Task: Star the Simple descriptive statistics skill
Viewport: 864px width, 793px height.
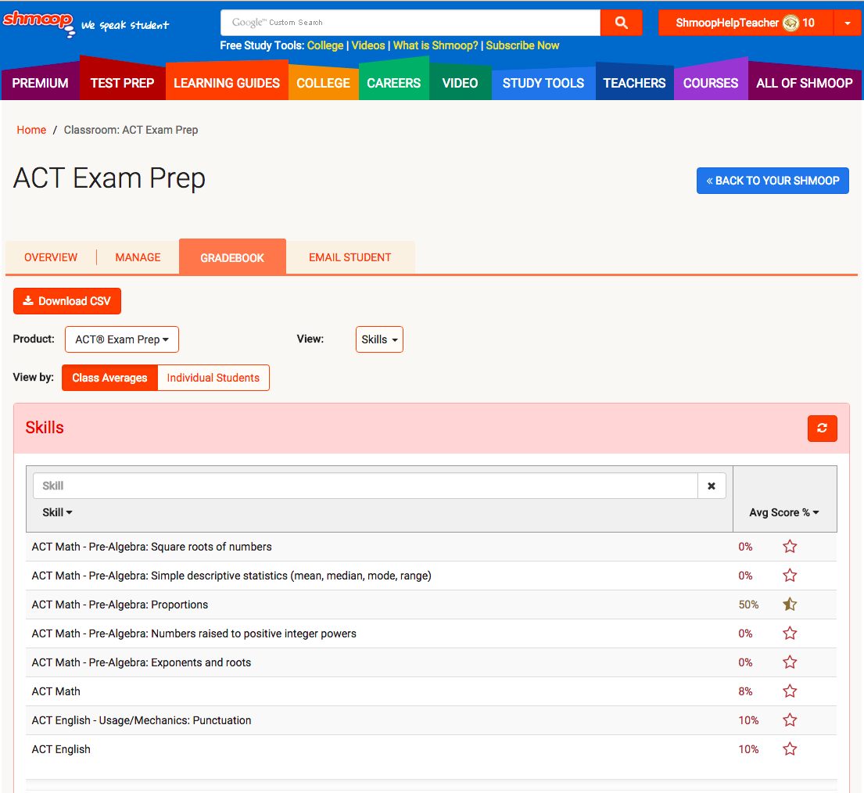Action: (790, 576)
